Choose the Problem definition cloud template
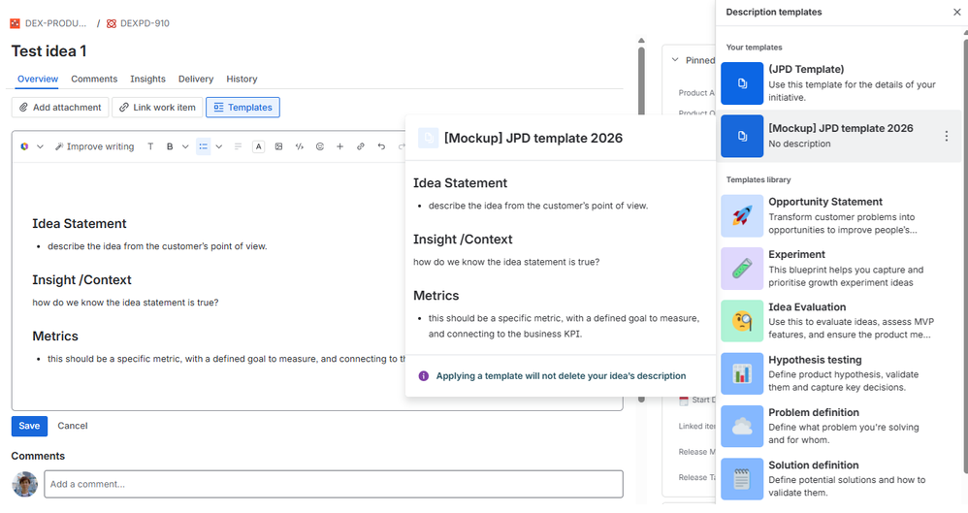This screenshot has width=968, height=513. click(742, 426)
